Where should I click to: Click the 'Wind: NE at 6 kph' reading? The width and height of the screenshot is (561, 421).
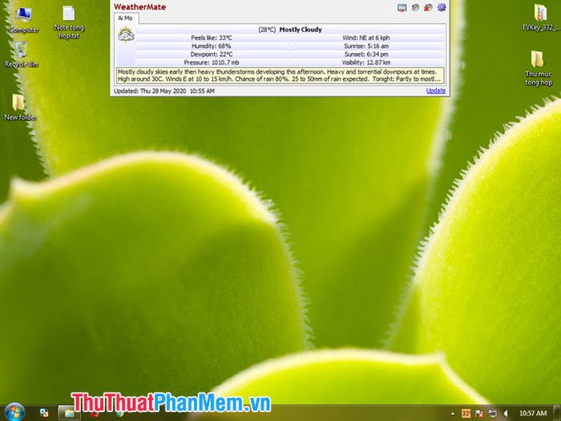click(366, 38)
